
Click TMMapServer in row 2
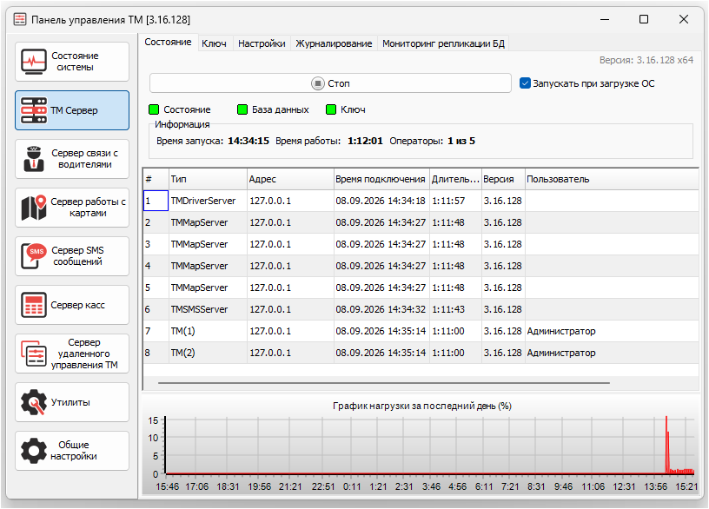[200, 222]
